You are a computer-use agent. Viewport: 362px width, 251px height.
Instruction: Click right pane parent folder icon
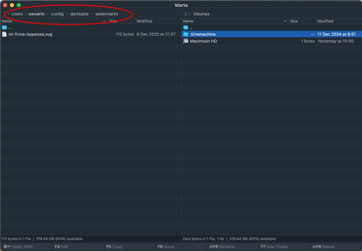point(186,28)
